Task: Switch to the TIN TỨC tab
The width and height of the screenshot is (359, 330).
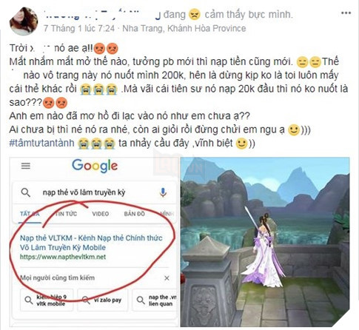Action: point(66,214)
